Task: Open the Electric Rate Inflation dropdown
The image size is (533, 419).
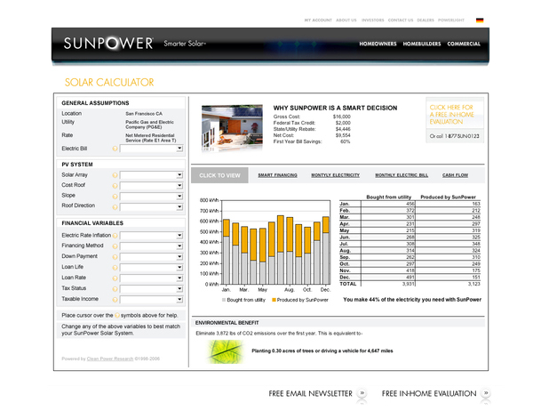Action: pos(151,236)
